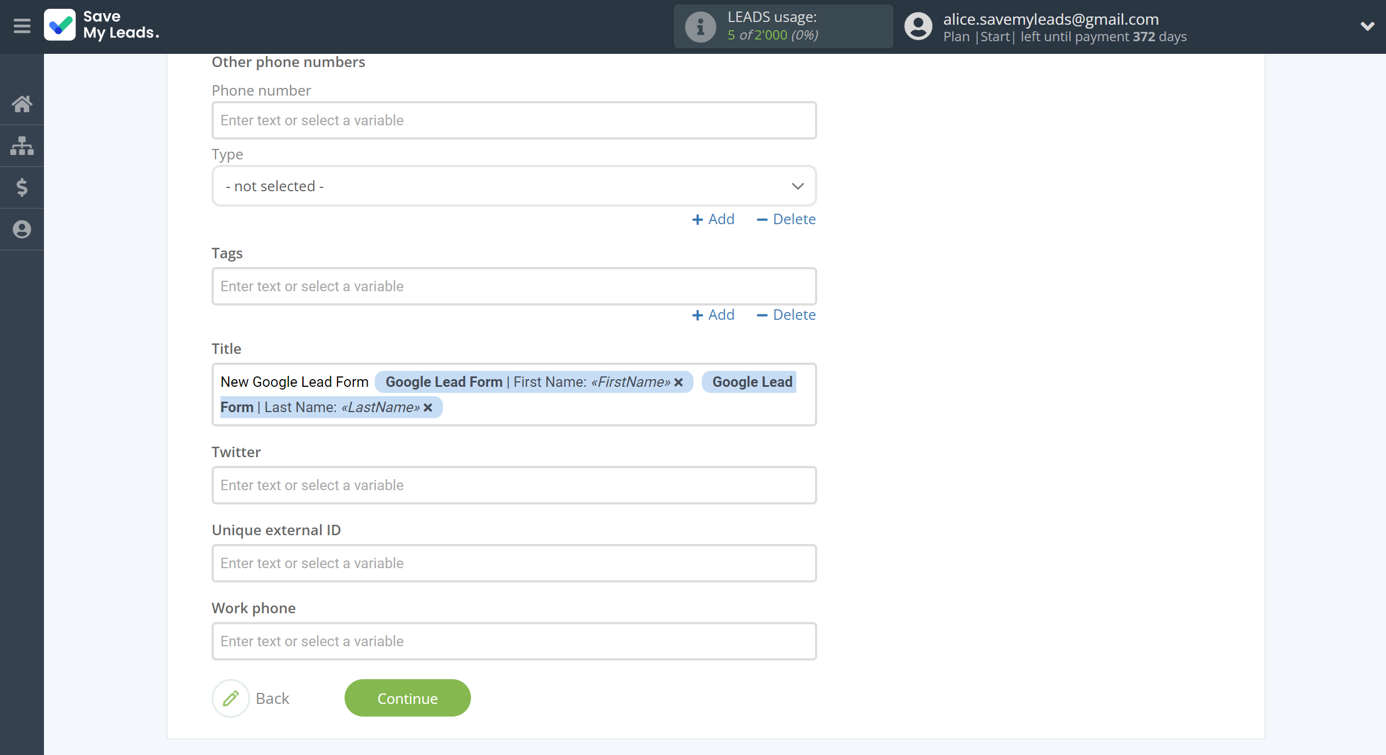
Task: Click the 'New Google Lead Form' title text
Action: (295, 382)
